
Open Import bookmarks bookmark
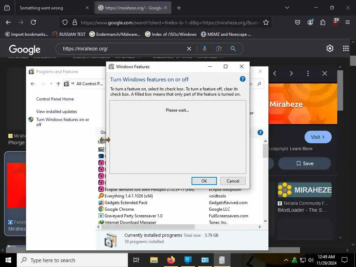pyautogui.click(x=26, y=34)
